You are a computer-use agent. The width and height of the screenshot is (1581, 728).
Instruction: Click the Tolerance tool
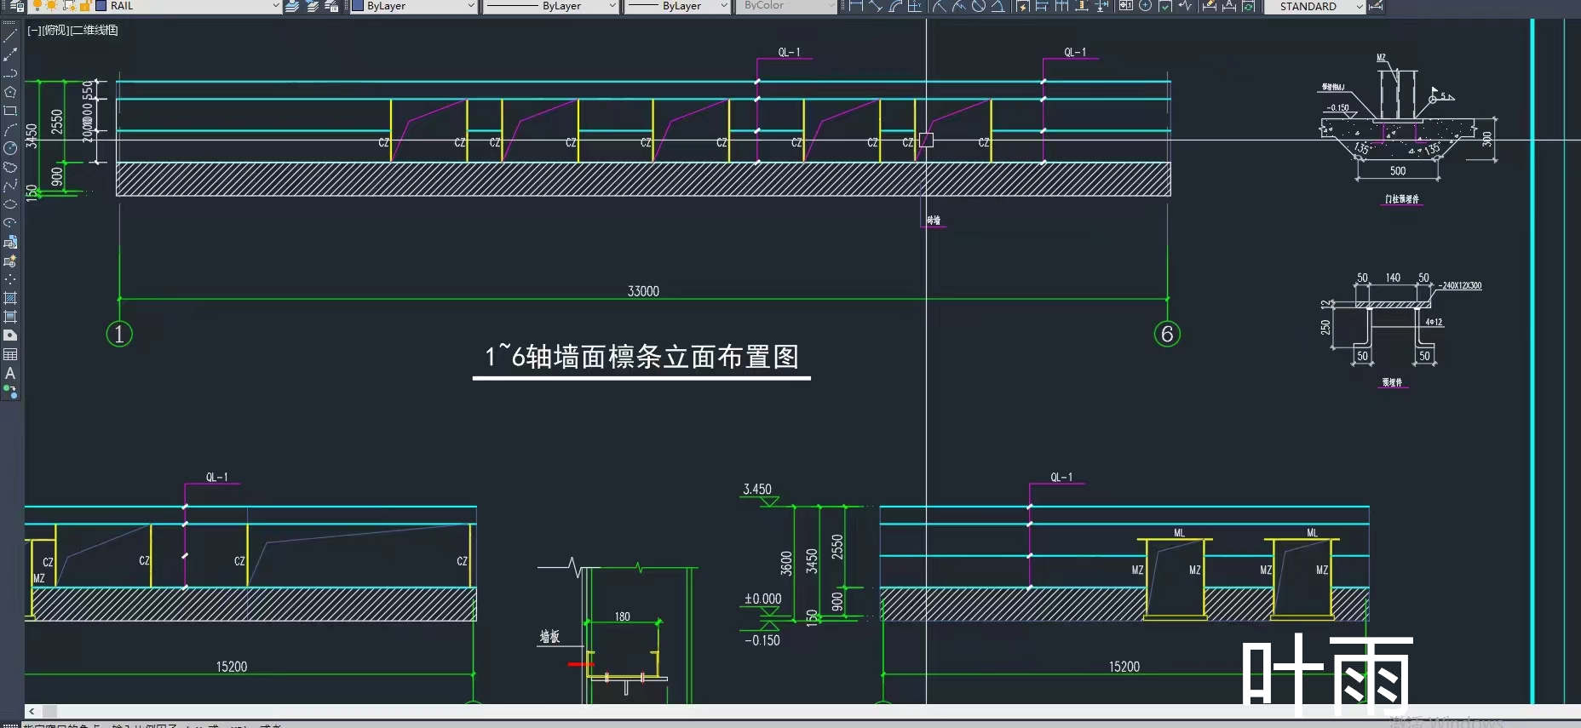click(1126, 6)
